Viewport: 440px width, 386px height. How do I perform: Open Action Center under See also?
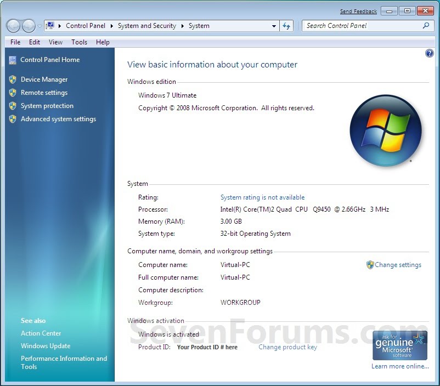point(41,333)
